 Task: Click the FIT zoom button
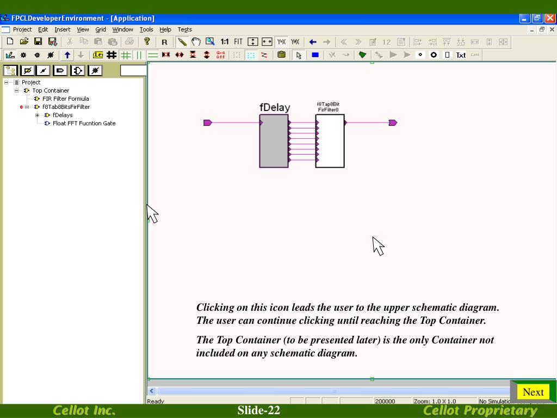click(238, 42)
